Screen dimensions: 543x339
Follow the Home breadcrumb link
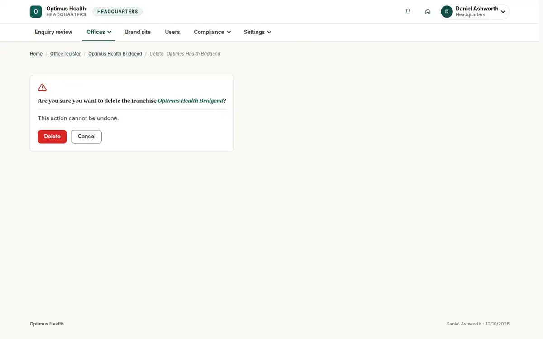pyautogui.click(x=36, y=54)
